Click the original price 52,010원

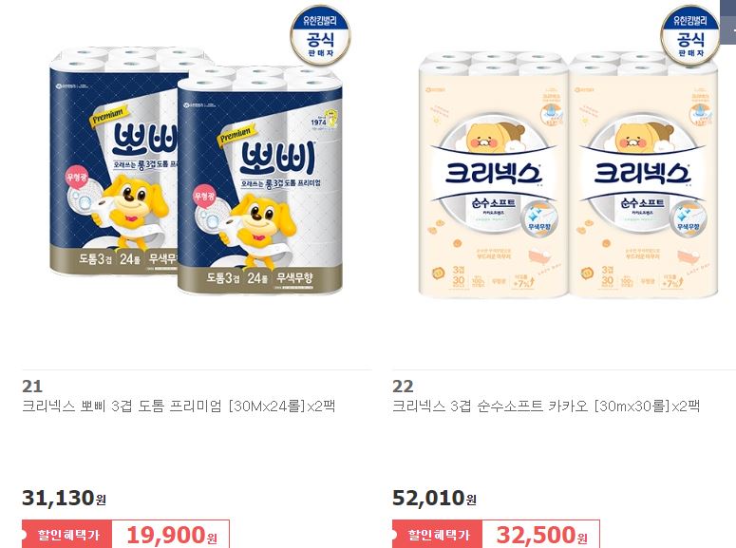click(434, 498)
